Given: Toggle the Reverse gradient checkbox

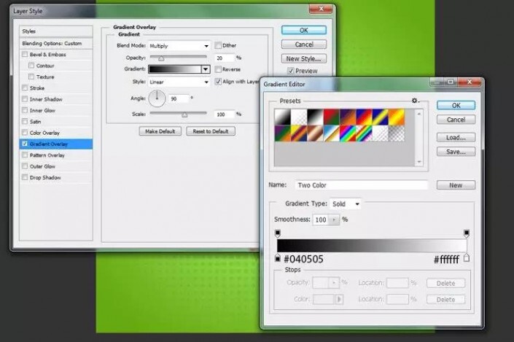Looking at the screenshot, I should click(x=218, y=69).
